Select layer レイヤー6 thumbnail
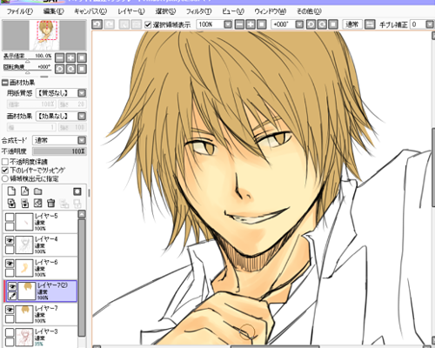This screenshot has width=435, height=348. click(x=23, y=268)
